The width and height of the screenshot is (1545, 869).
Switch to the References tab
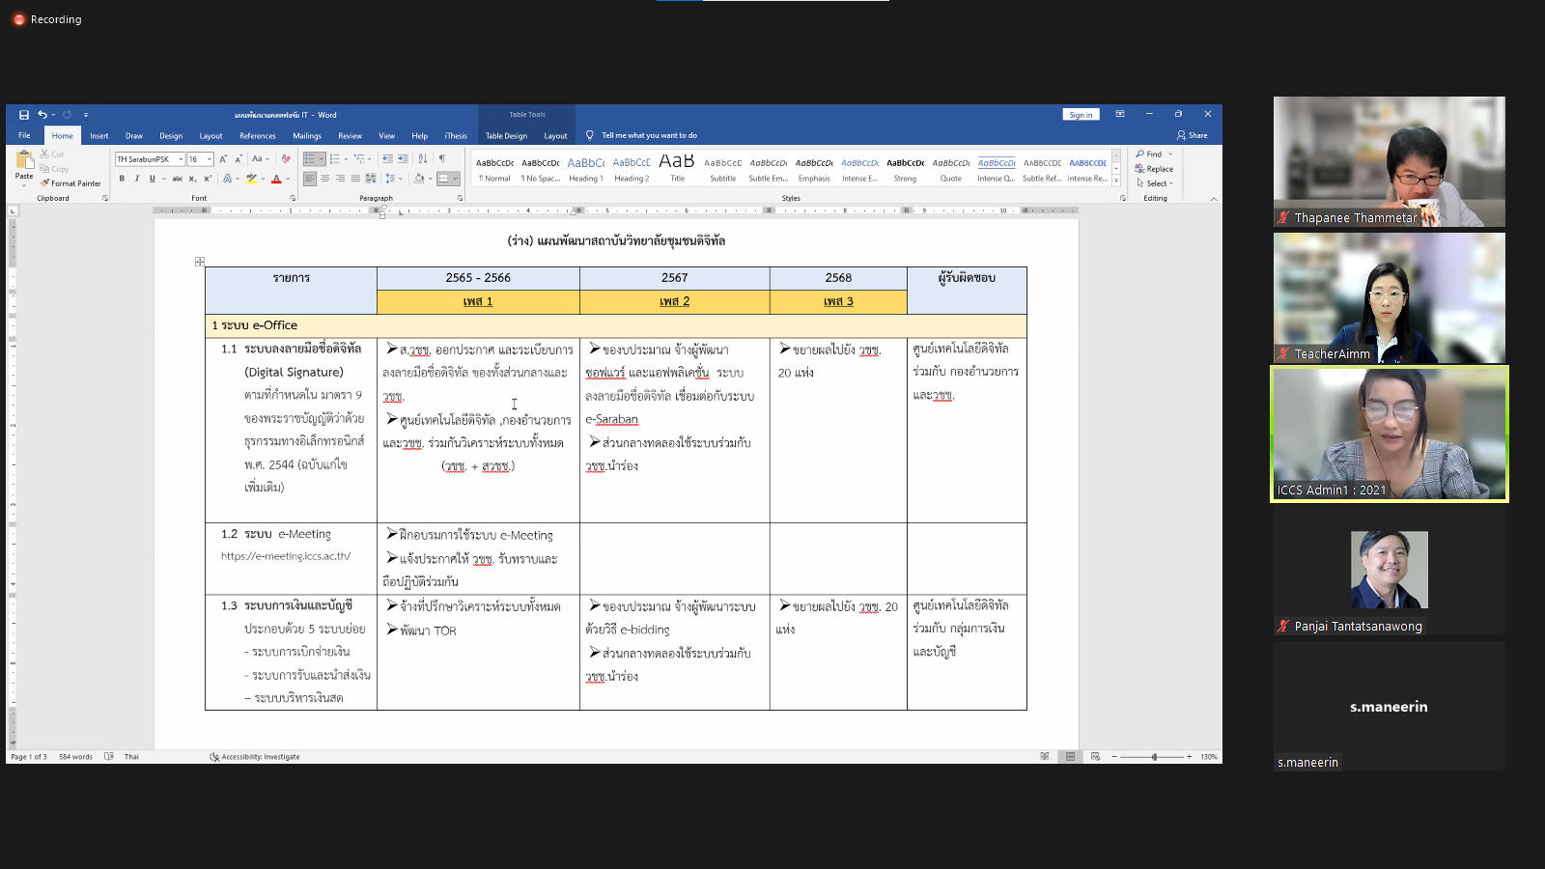point(258,136)
